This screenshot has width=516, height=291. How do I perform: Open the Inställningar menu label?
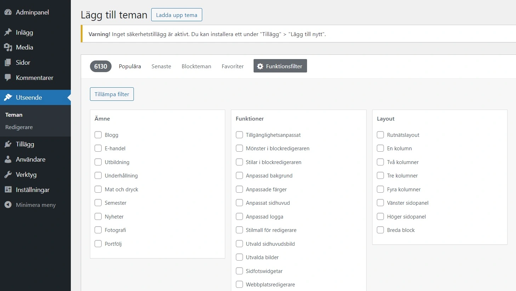tap(33, 190)
